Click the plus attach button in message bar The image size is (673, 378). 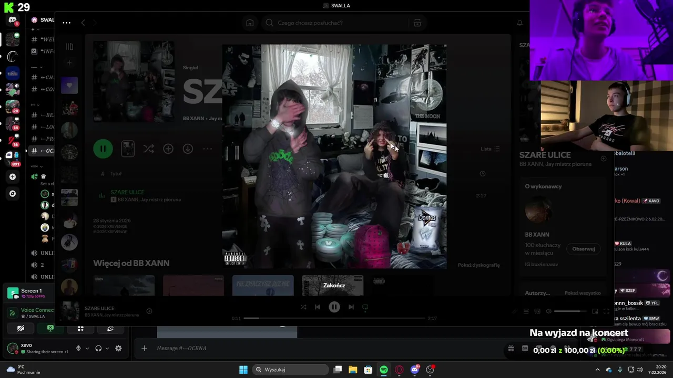144,348
